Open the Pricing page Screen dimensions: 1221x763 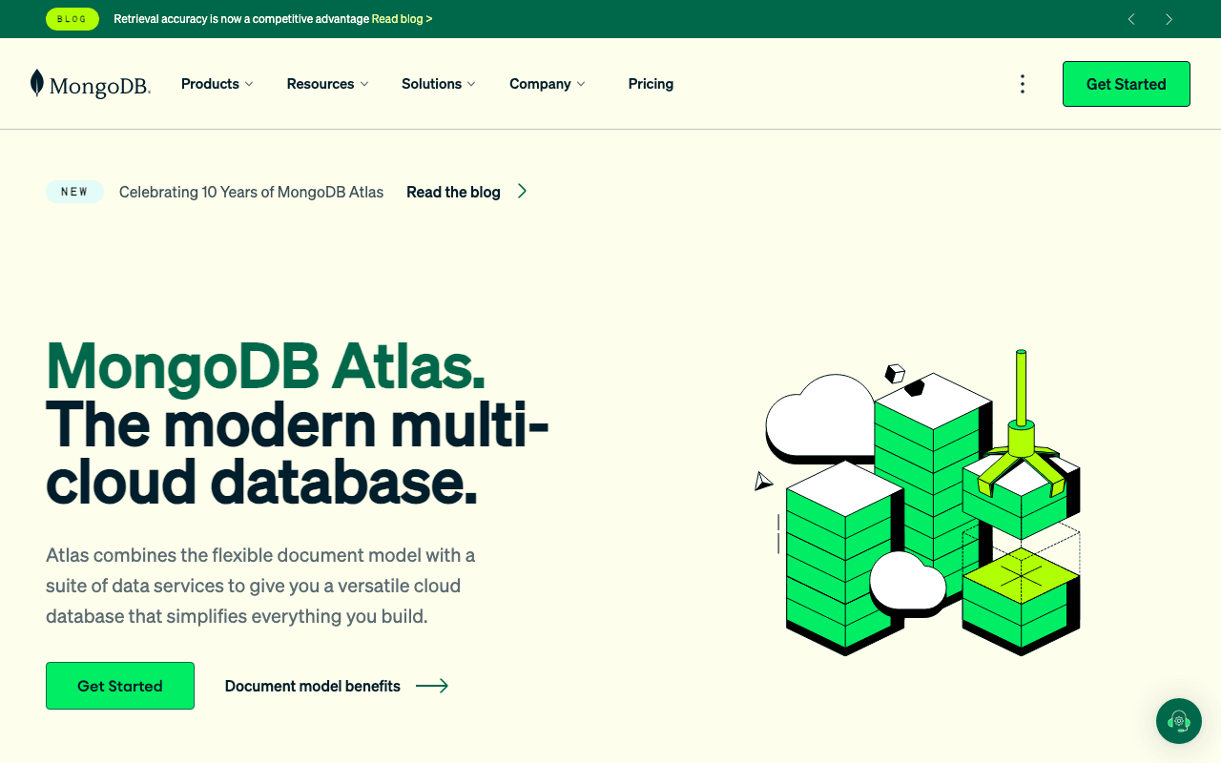[651, 84]
